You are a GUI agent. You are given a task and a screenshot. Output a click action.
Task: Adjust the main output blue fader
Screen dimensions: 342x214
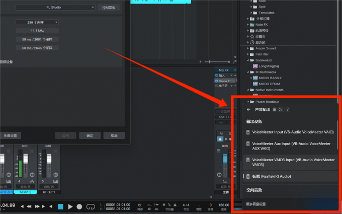(225, 159)
